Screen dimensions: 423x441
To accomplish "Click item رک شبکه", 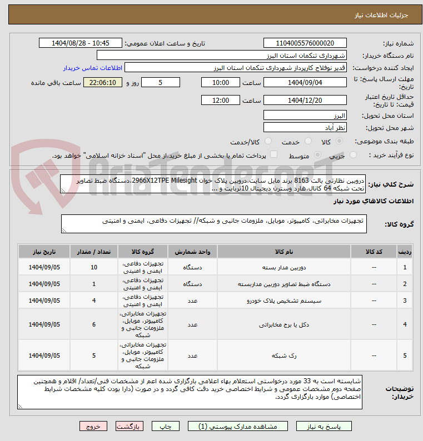I will (283, 355).
